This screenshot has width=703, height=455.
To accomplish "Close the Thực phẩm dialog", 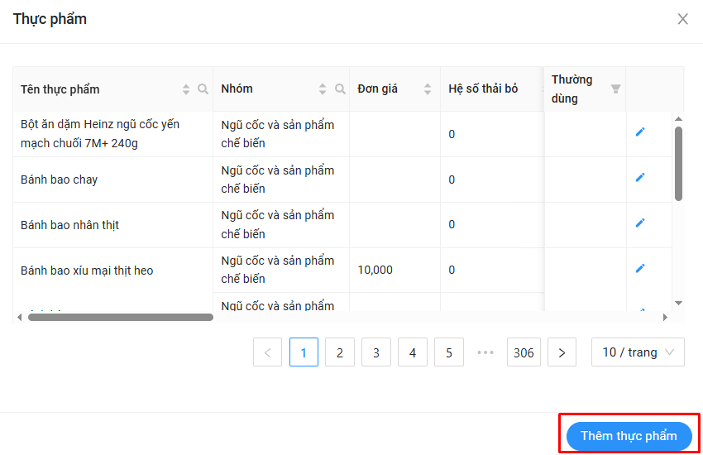I will tap(683, 19).
